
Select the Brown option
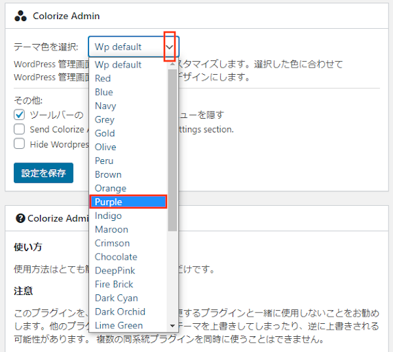[x=128, y=174]
